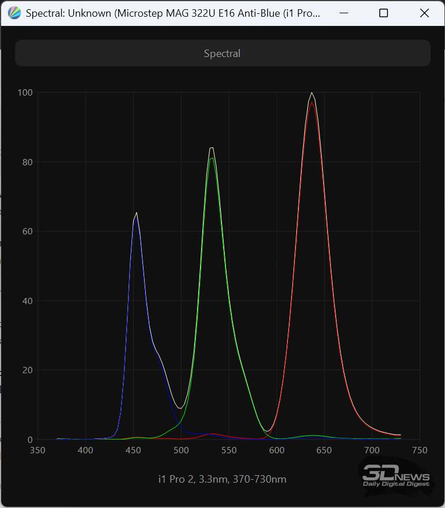Click the blue curve peak near 450nm
This screenshot has width=445, height=508.
pyautogui.click(x=135, y=216)
